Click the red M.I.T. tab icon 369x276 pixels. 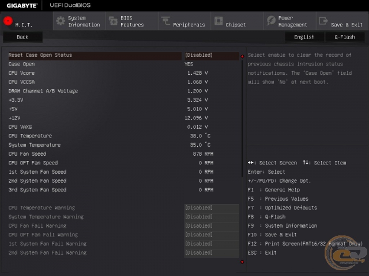tap(8, 21)
